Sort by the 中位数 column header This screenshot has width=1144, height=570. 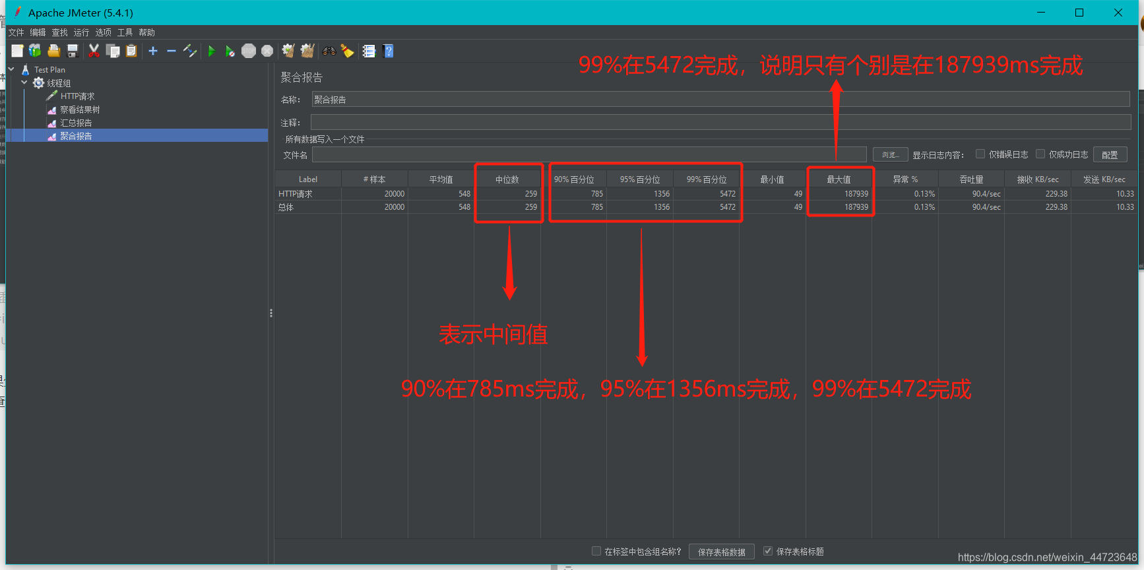pos(507,179)
